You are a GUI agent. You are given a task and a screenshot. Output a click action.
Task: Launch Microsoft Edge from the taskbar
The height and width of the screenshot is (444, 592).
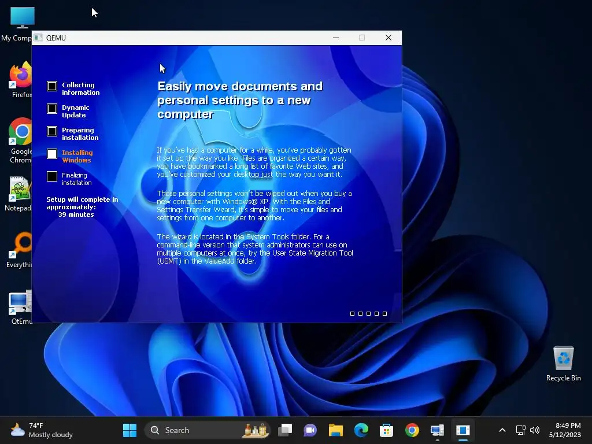pos(361,430)
